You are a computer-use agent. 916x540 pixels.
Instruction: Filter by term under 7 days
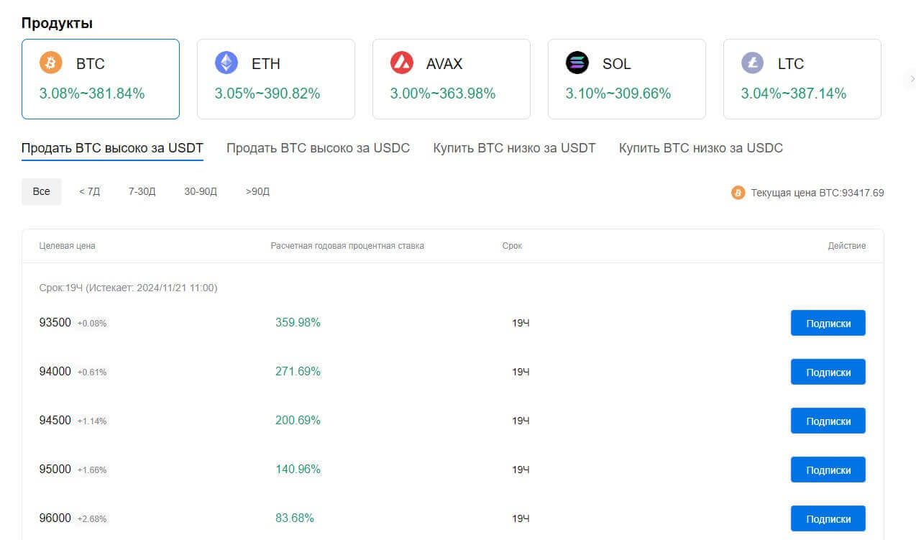(89, 192)
